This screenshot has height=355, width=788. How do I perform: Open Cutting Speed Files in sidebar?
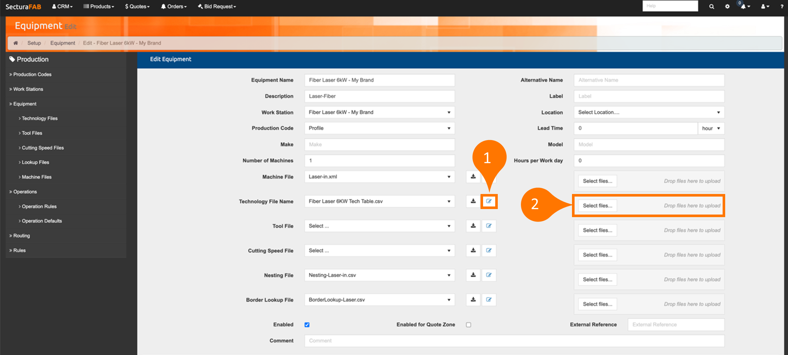click(x=43, y=148)
